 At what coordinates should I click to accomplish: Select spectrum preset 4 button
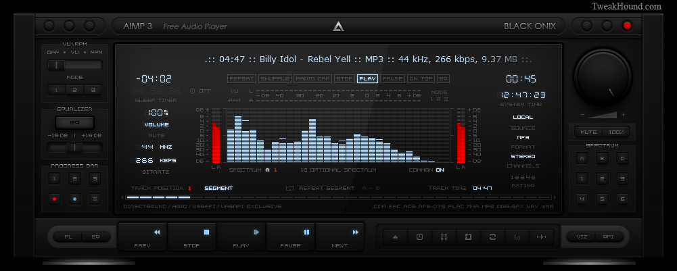[582, 199]
